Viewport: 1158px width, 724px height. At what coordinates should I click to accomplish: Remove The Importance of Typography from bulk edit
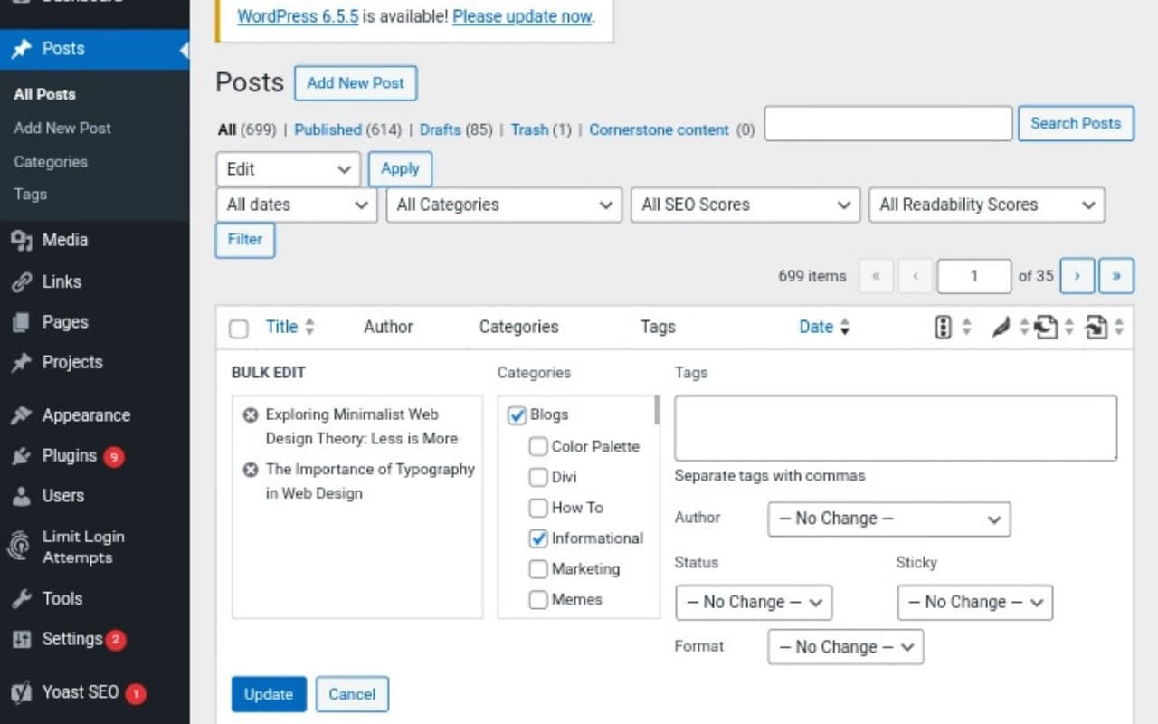click(x=251, y=469)
